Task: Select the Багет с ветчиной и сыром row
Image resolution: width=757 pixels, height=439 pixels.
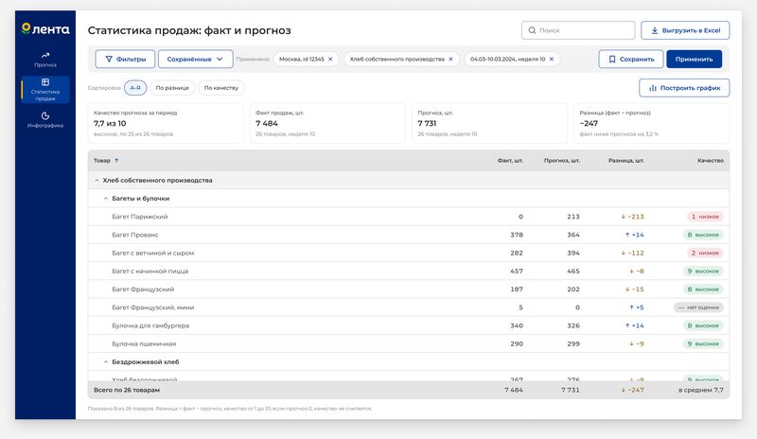Action: [409, 253]
